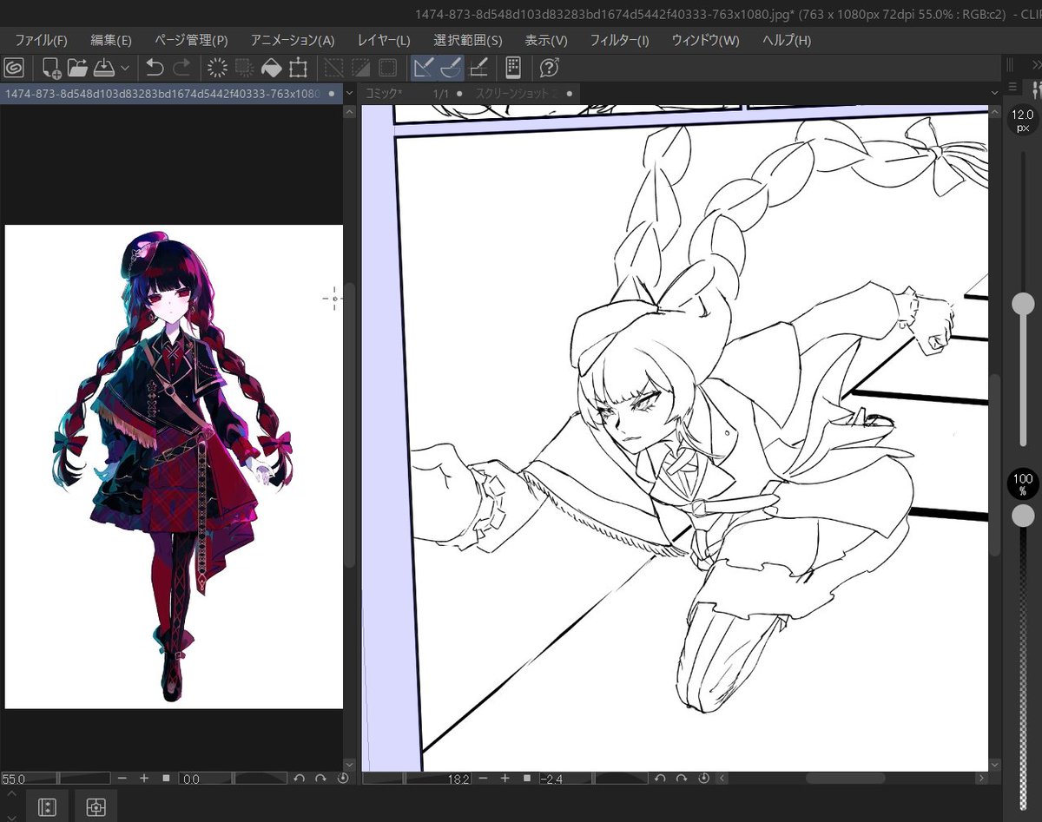Open the ファイル(F) menu

(41, 40)
